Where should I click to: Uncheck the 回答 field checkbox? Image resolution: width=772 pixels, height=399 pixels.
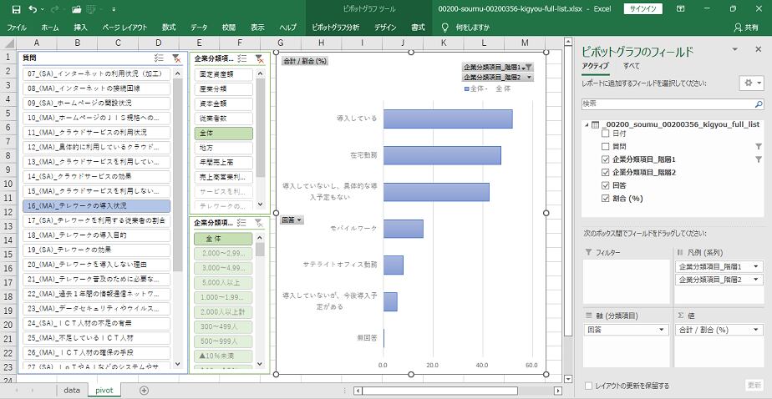606,185
